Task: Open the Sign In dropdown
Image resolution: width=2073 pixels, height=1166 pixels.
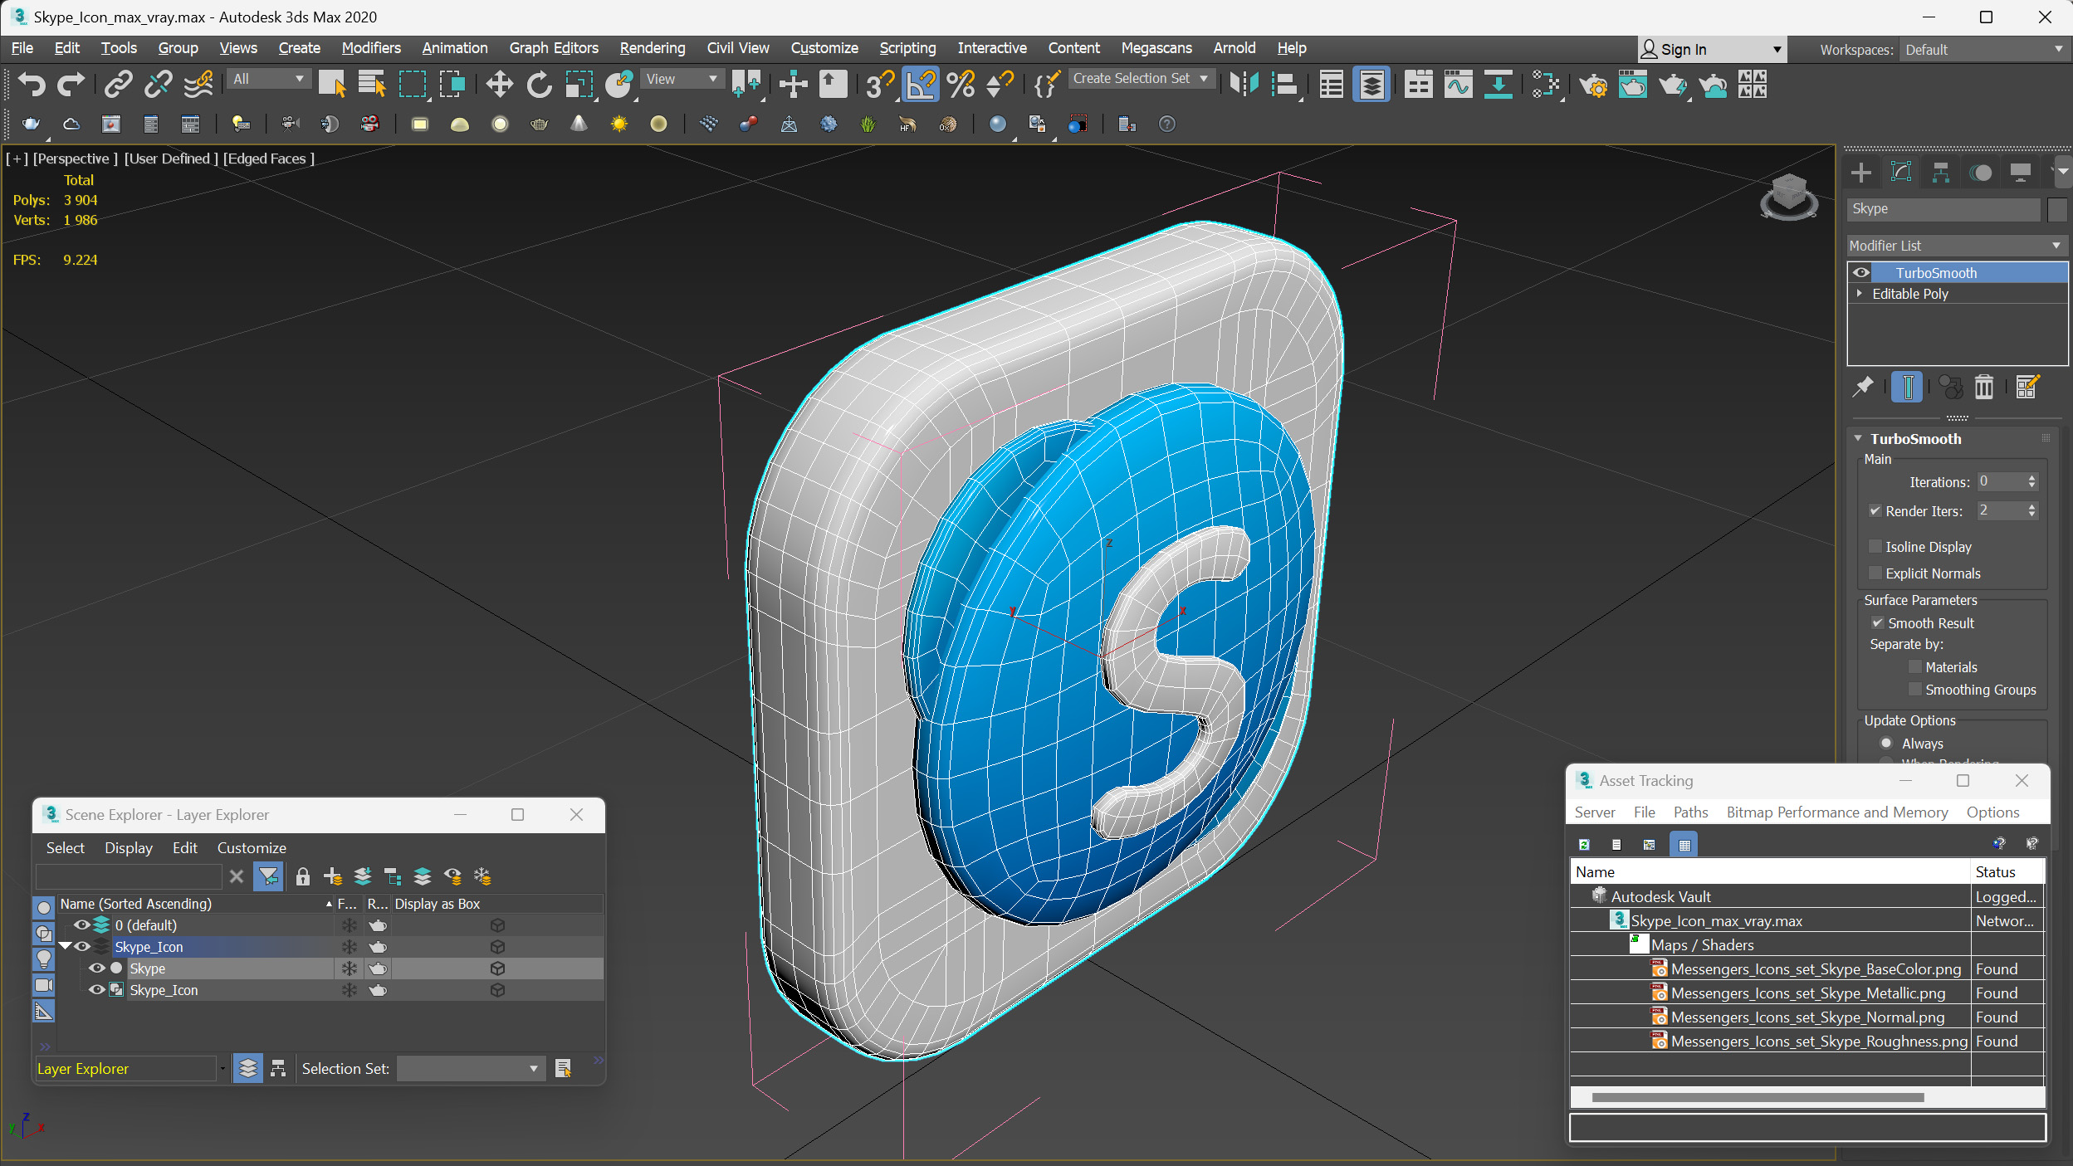Action: (1711, 50)
